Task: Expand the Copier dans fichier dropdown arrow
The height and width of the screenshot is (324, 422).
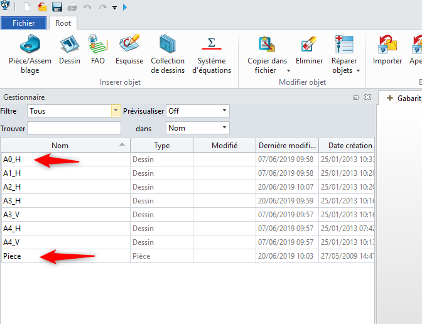Action: (x=288, y=71)
